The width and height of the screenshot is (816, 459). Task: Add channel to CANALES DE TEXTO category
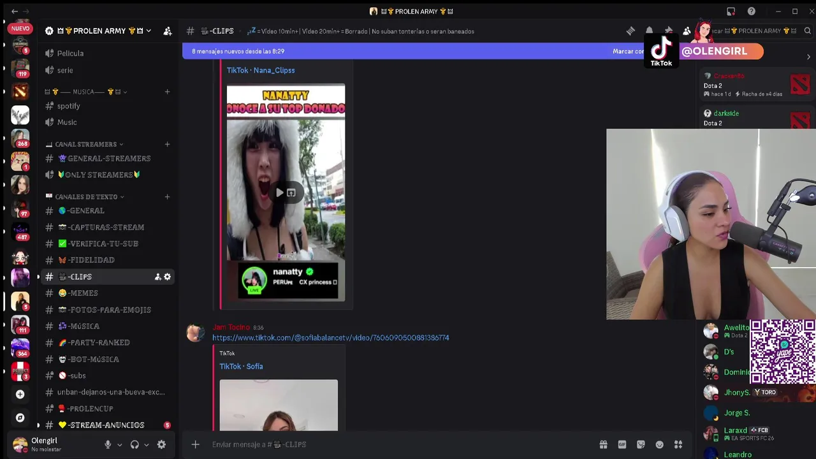(167, 196)
